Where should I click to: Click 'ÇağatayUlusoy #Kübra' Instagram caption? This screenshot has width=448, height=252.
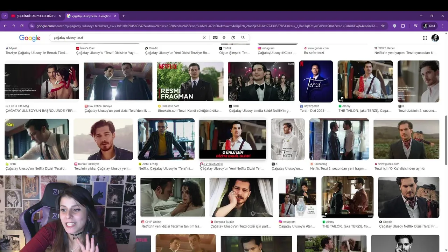277,53
